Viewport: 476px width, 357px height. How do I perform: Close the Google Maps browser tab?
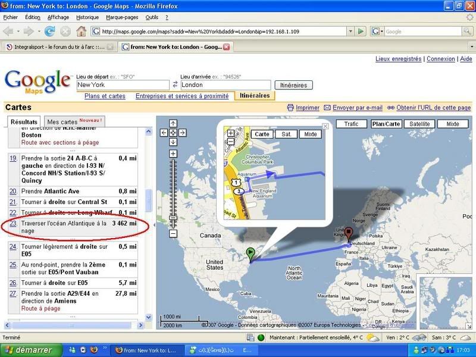click(227, 47)
